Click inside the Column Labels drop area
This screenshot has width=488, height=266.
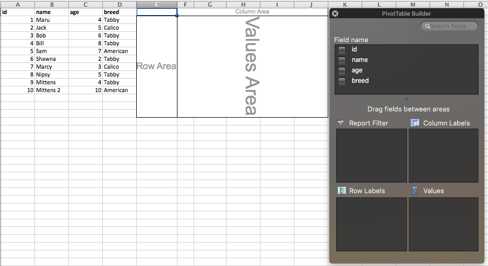(x=444, y=156)
